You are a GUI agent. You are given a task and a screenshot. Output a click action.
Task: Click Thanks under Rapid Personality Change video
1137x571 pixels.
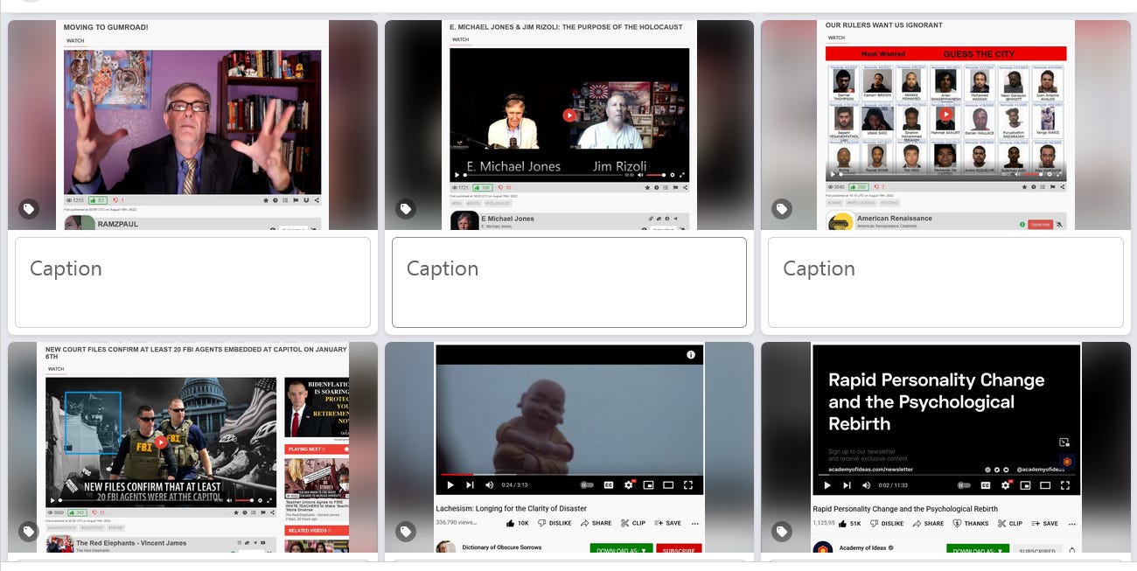click(969, 523)
